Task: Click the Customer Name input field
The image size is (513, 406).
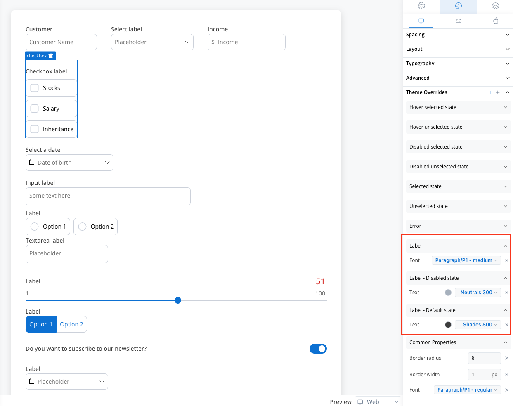Action: (x=61, y=42)
